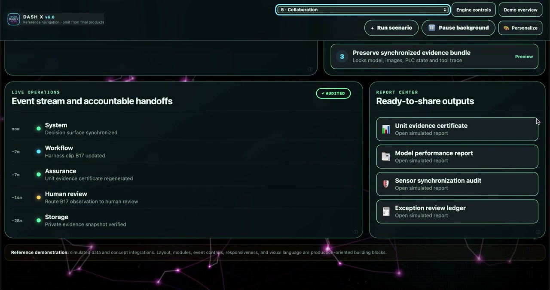550x290 pixels.
Task: Click the 'now' timestamp in the event stream
Action: point(15,129)
